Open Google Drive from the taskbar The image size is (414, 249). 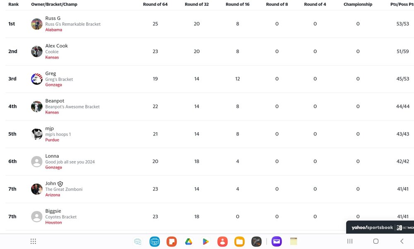click(x=188, y=242)
